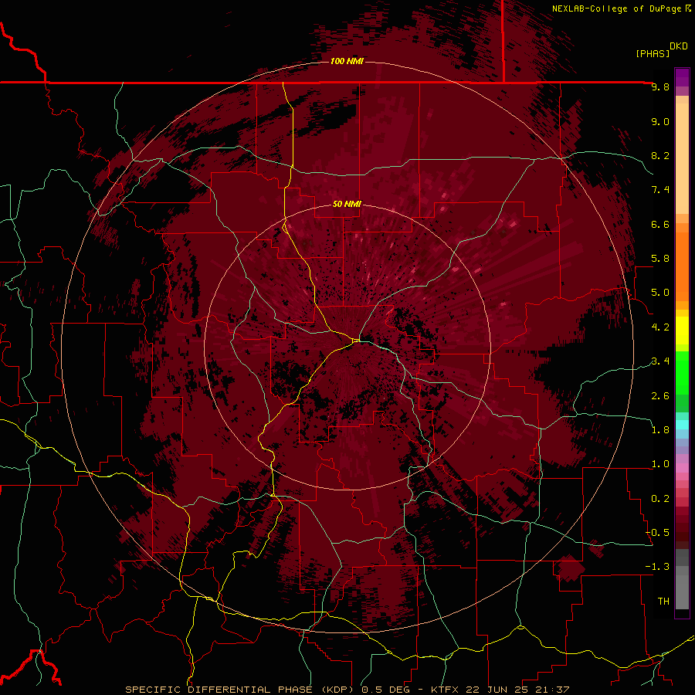Click the 9.8 scale value
The image size is (695, 695).
pos(660,86)
